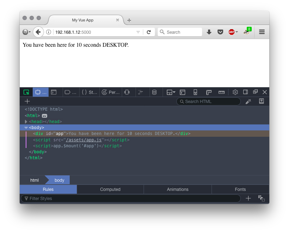Expand the head element node
This screenshot has height=232, width=289.
(26, 122)
